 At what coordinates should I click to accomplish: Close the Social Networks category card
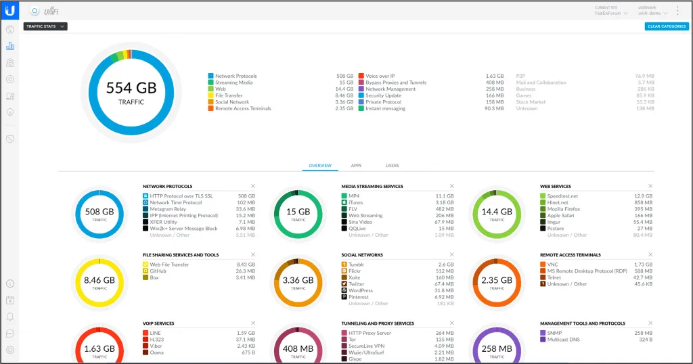click(451, 254)
